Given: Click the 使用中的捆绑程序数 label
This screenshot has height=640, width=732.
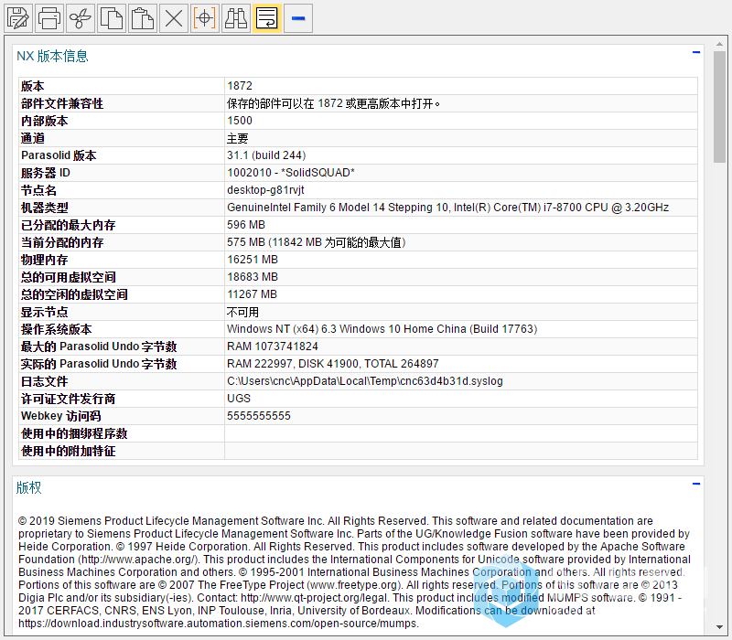Looking at the screenshot, I should coord(74,433).
